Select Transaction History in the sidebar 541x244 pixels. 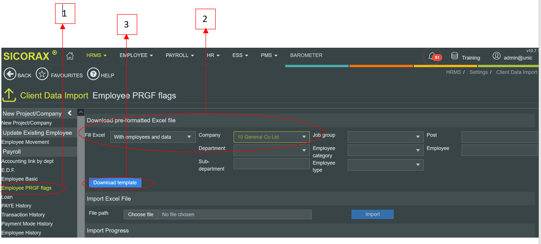pyautogui.click(x=23, y=215)
